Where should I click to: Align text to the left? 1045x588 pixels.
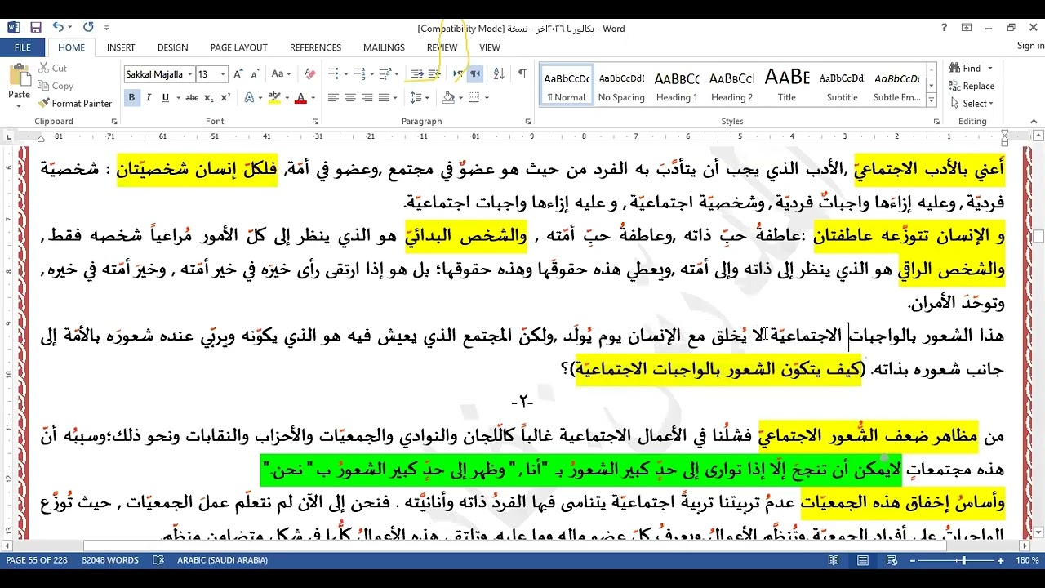point(333,98)
